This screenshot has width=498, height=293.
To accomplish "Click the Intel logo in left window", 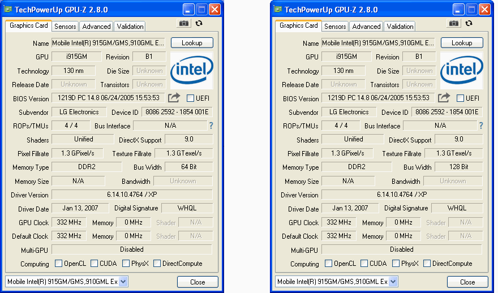I will (x=192, y=70).
